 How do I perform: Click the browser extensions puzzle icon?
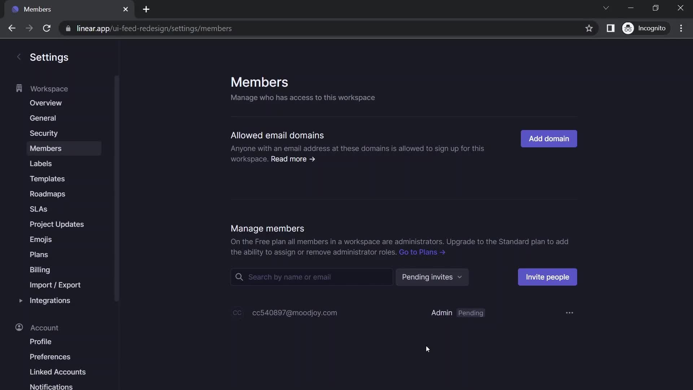point(611,29)
